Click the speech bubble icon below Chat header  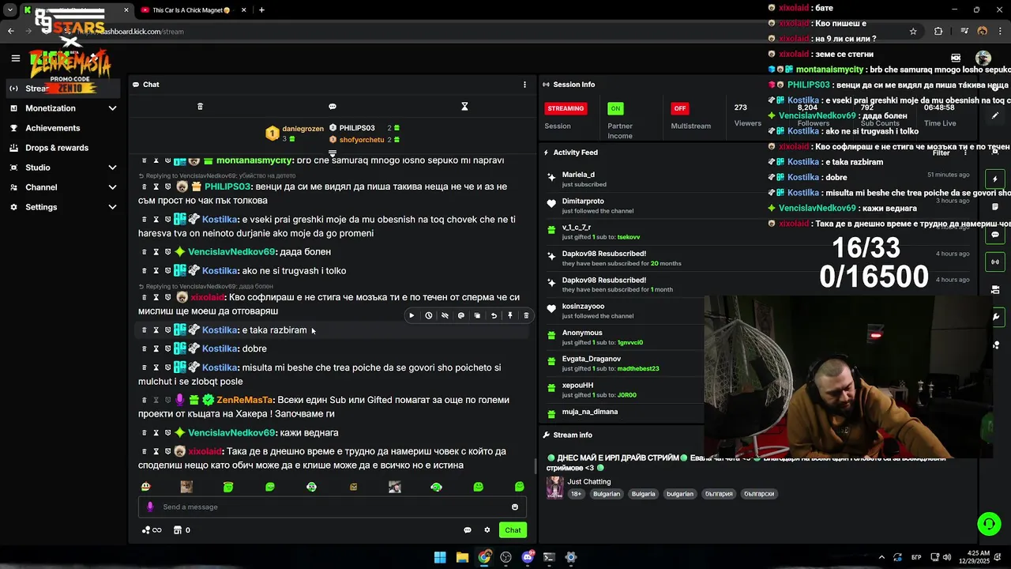[x=333, y=106]
